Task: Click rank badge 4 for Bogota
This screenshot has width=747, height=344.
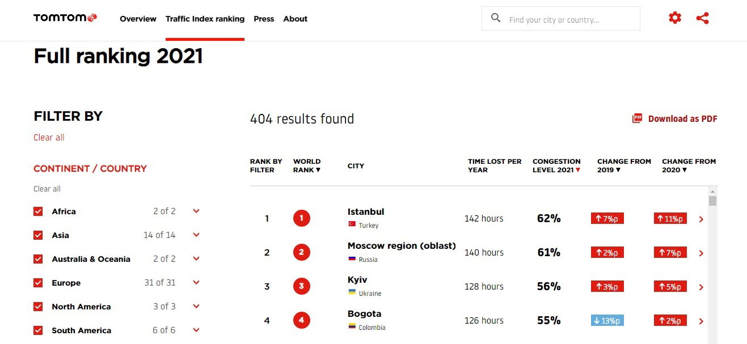Action: (301, 320)
